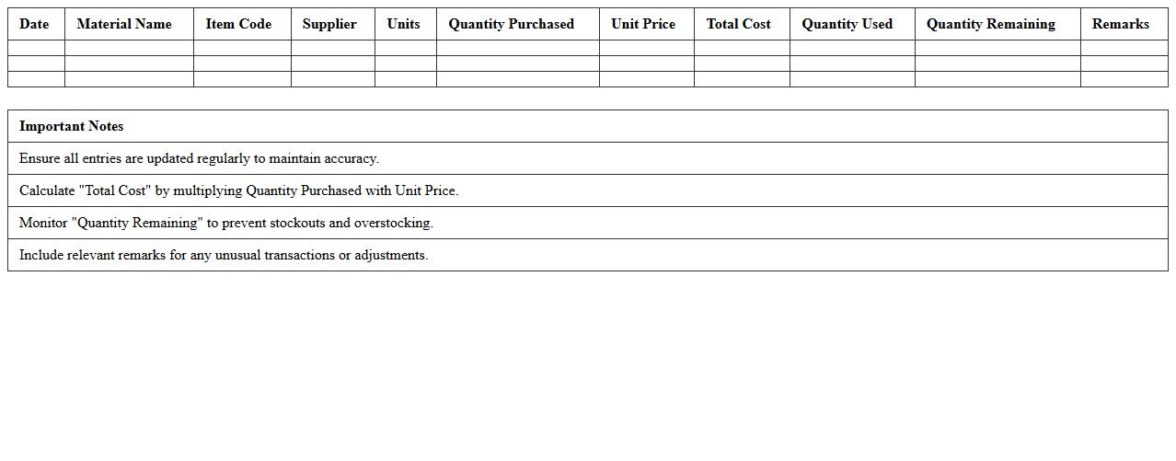Viewport: 1176px width, 461px height.
Task: Click the Item Code header cell
Action: 238,24
